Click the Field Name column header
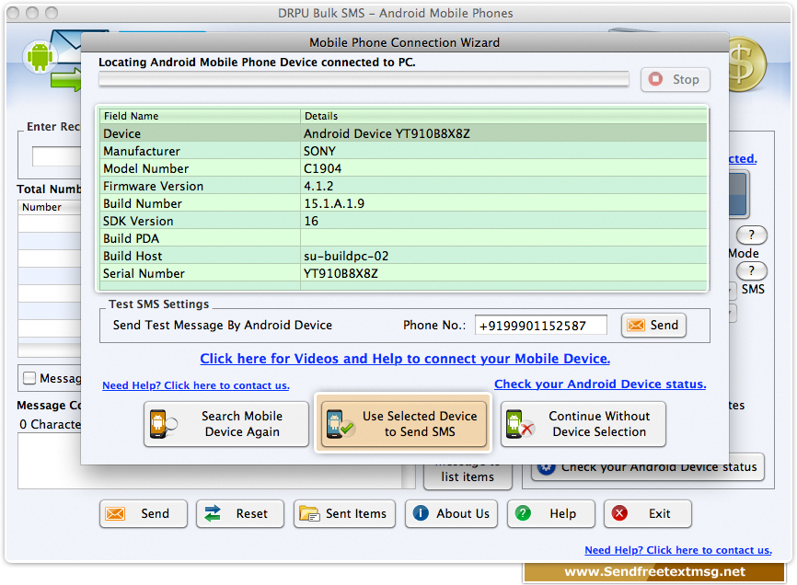Screen dimensions: 797x585 click(x=199, y=116)
